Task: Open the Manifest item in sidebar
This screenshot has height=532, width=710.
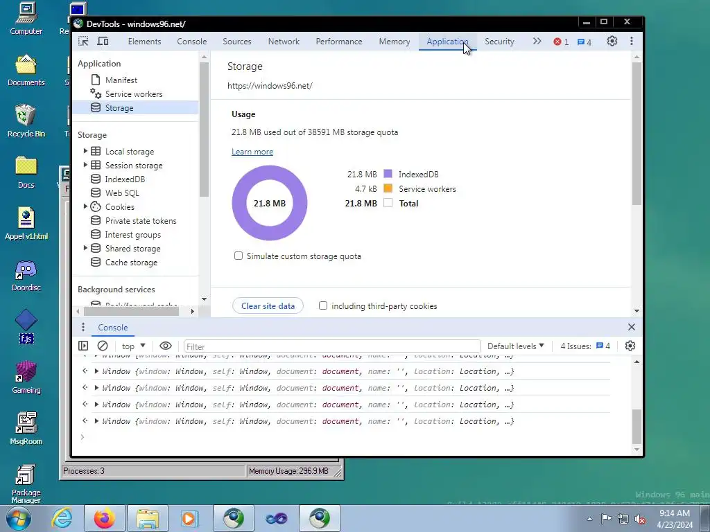Action: click(x=121, y=80)
